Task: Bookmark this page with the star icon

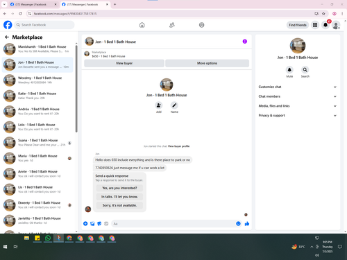Action: coord(323,14)
